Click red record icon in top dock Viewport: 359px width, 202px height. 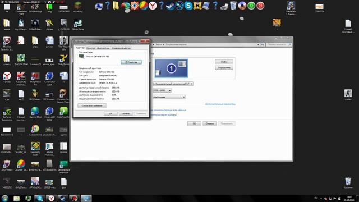(260, 6)
